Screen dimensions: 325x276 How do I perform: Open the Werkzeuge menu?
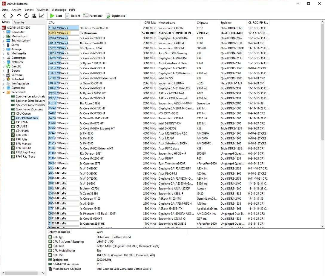tap(59, 10)
